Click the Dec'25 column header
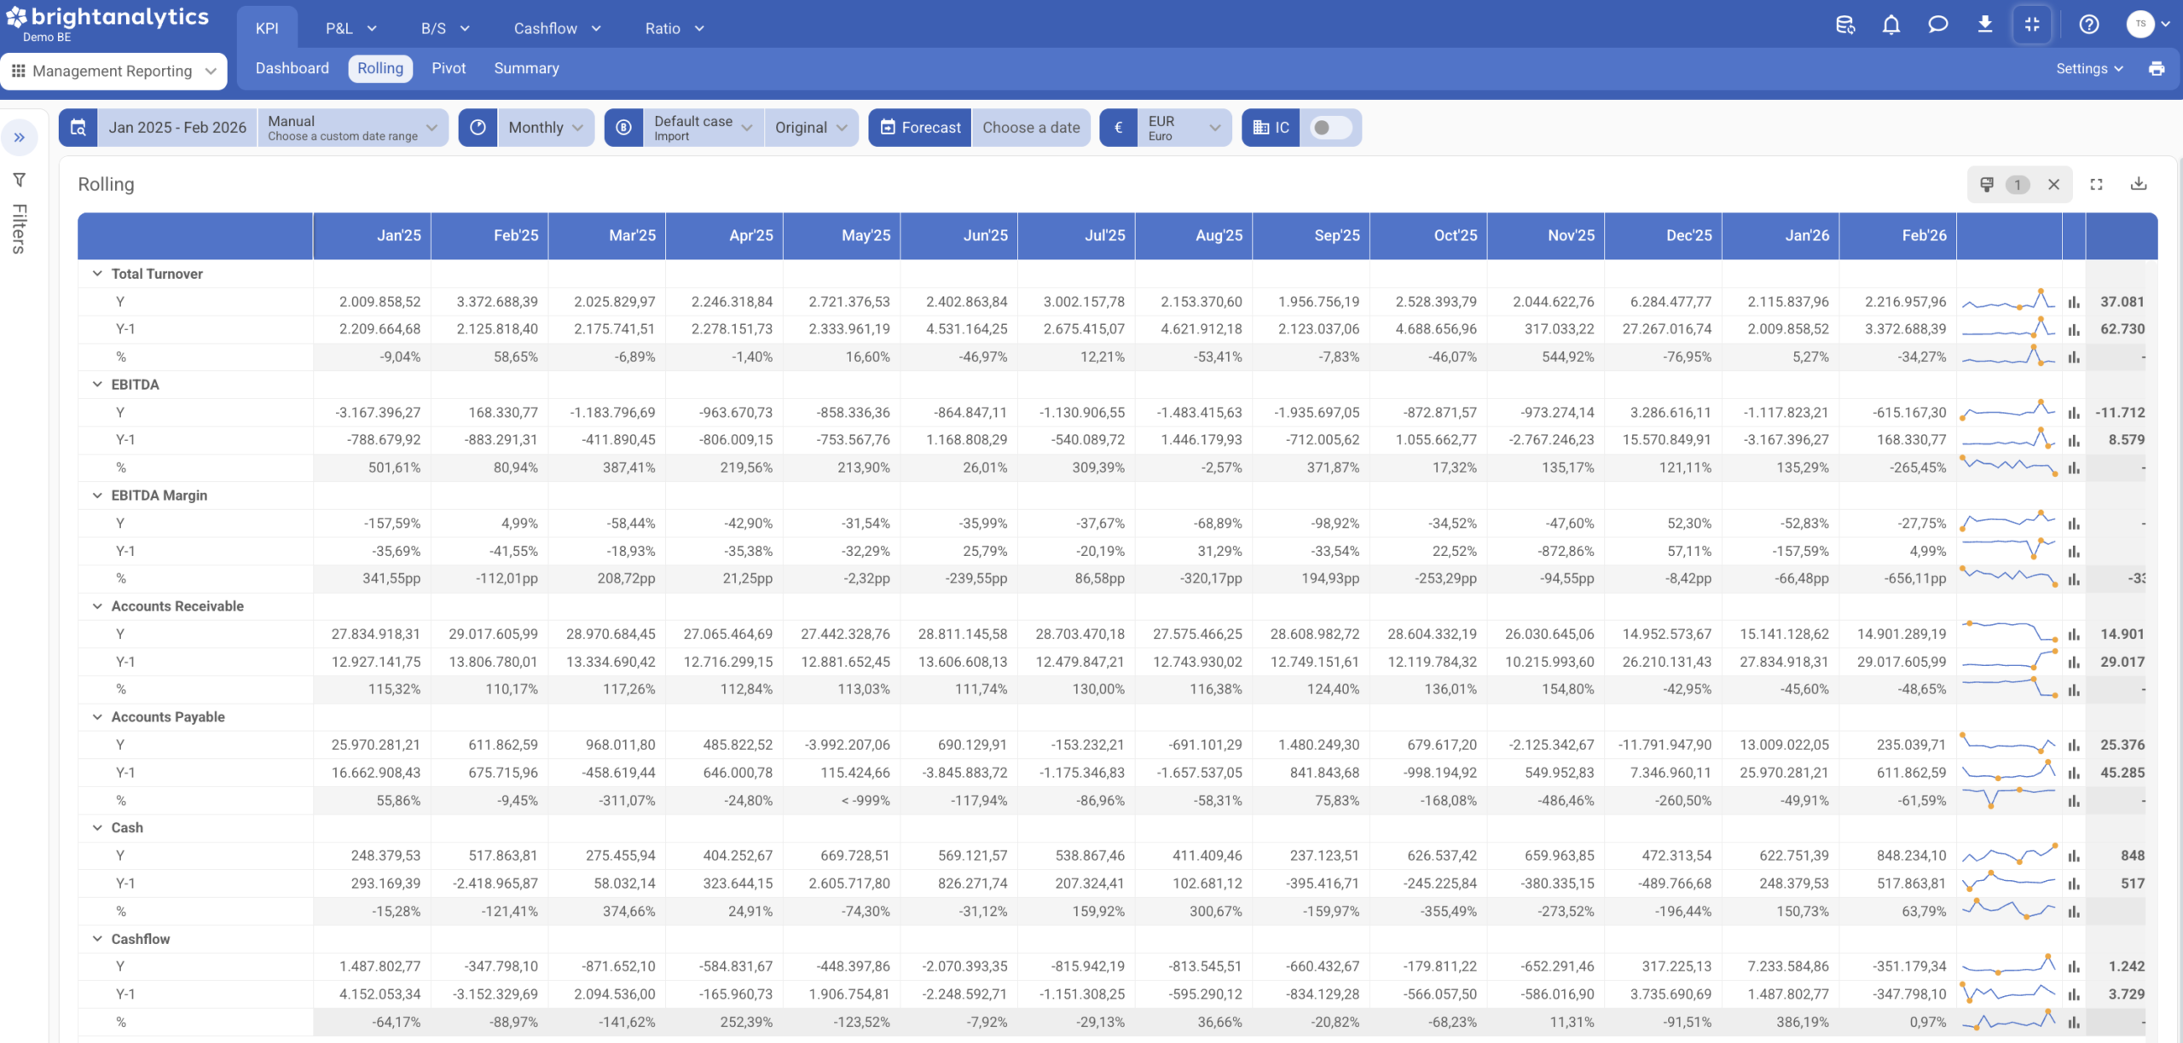 (1663, 235)
